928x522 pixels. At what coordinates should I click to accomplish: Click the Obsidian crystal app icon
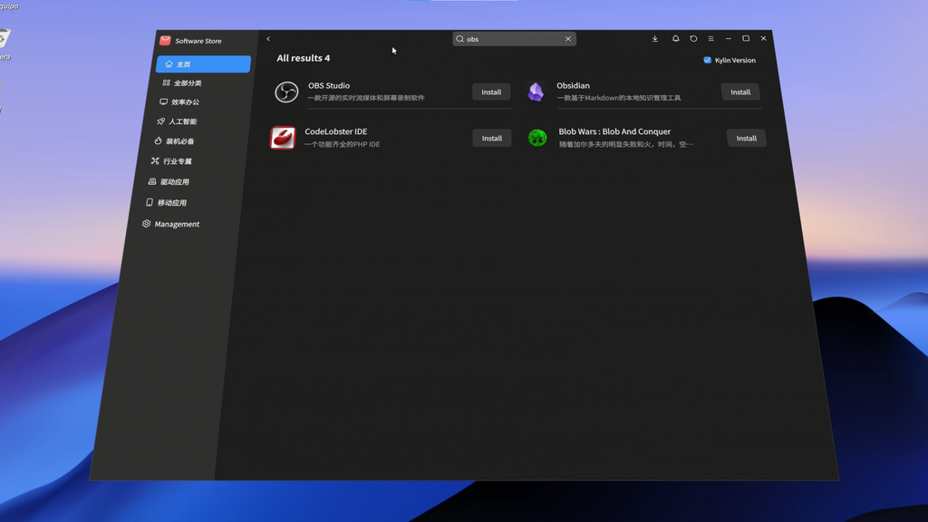pyautogui.click(x=536, y=92)
